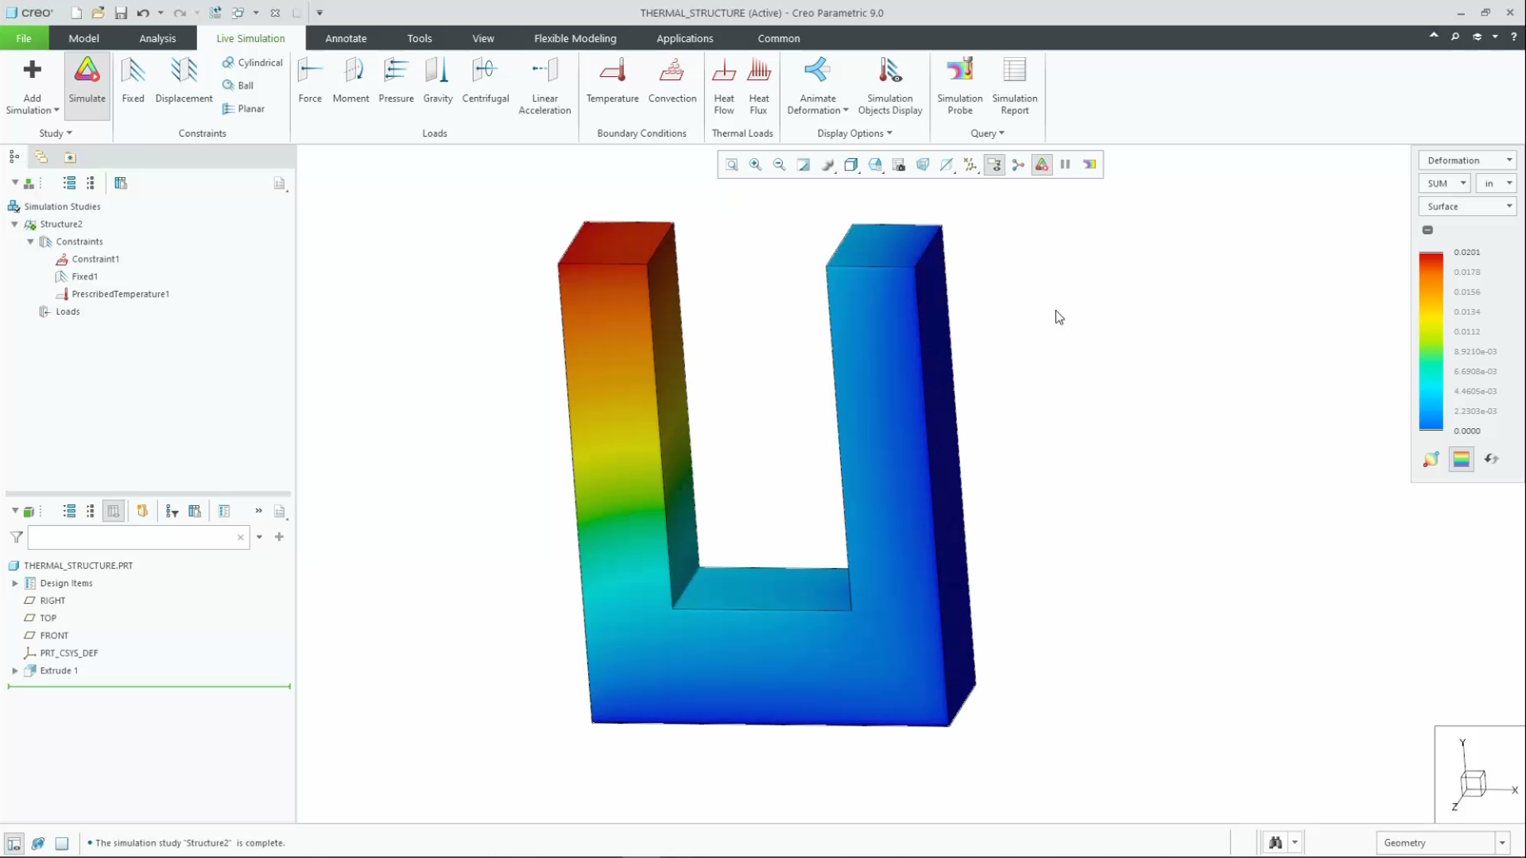Toggle the model tree columns display button
The height and width of the screenshot is (858, 1526).
(x=114, y=512)
